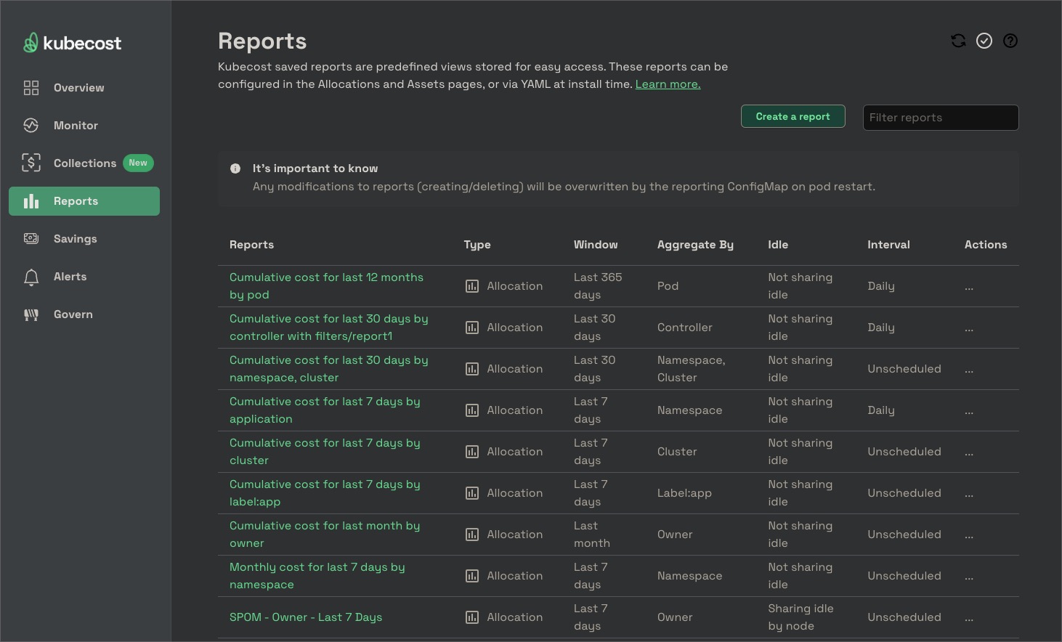
Task: Open Cumulative cost for last 12 months by pod
Action: coord(326,286)
